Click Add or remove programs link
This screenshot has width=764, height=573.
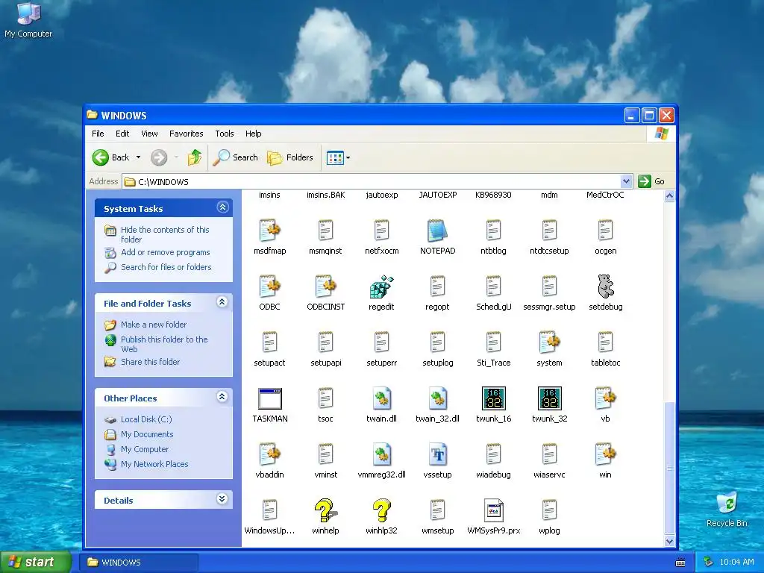[165, 252]
